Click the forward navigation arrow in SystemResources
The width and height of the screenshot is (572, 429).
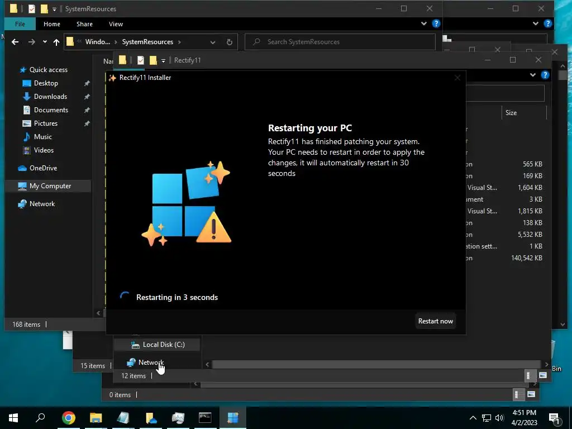point(32,42)
